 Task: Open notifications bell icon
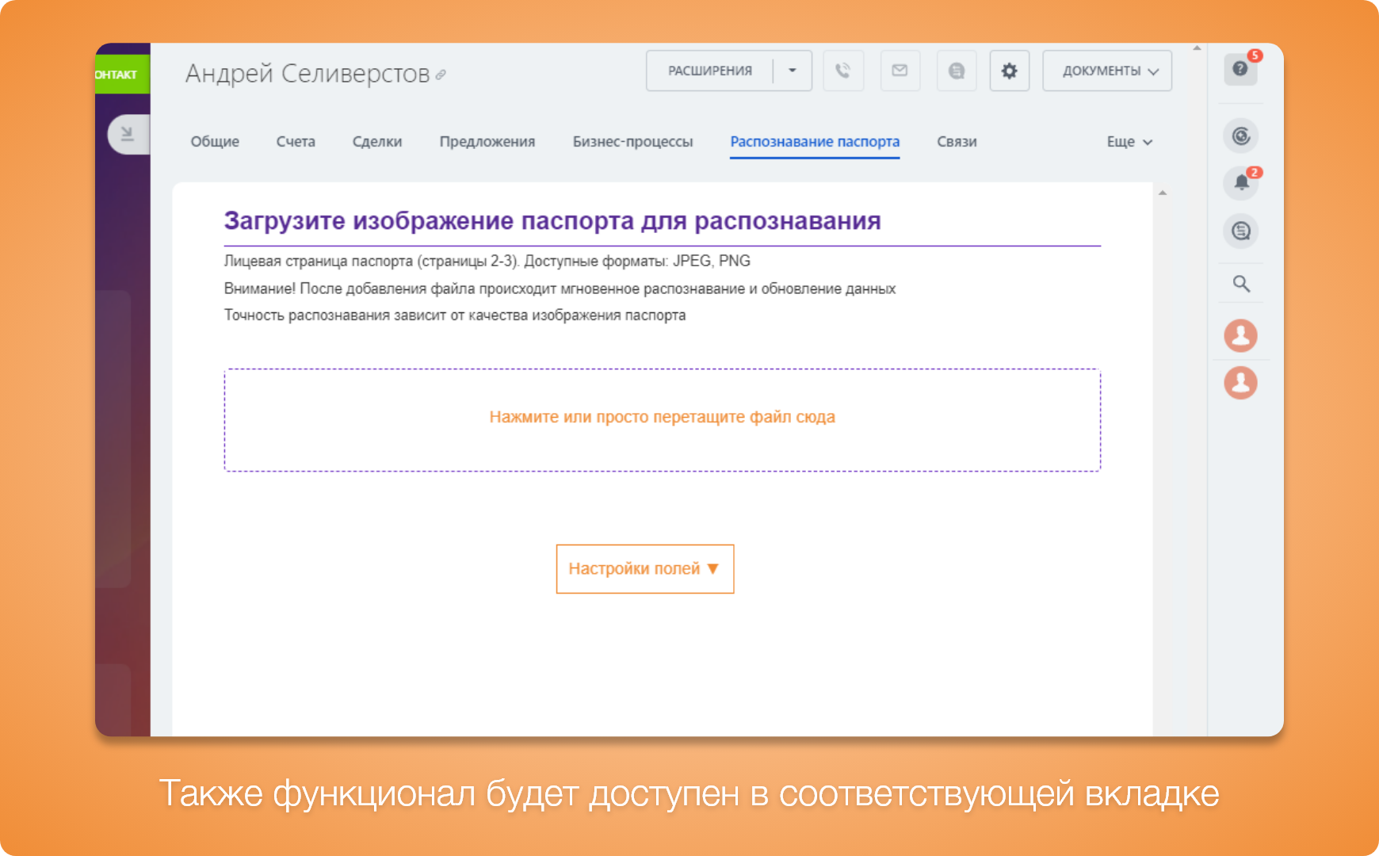[x=1241, y=183]
